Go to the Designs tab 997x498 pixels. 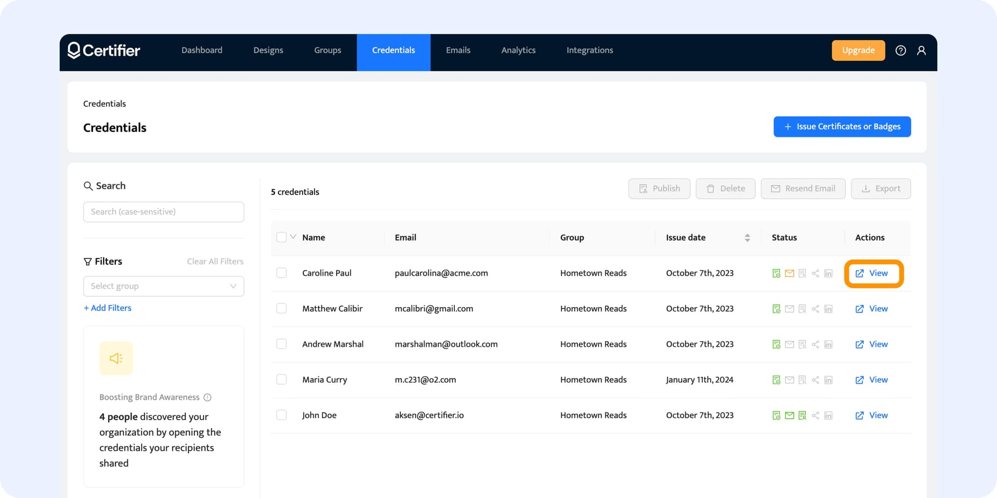[268, 50]
